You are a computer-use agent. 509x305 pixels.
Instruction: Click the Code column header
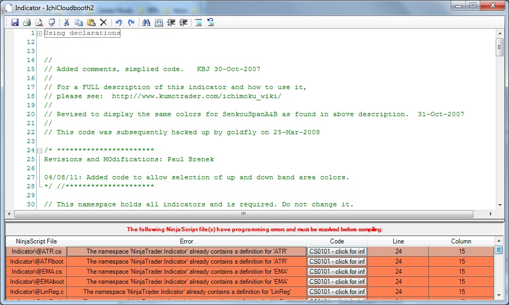tap(337, 241)
